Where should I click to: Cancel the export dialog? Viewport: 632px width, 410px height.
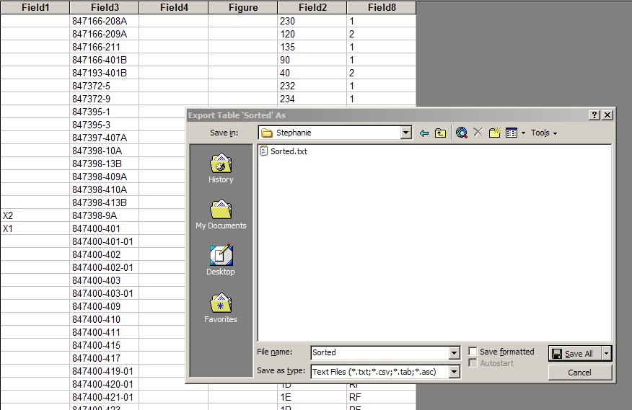click(x=580, y=373)
